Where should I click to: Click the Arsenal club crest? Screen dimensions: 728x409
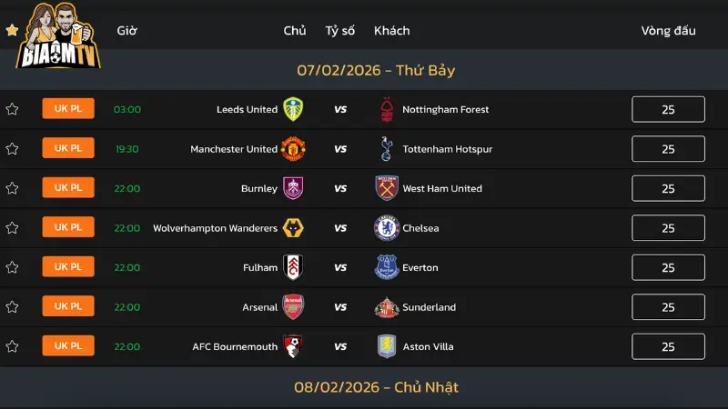[x=293, y=307]
